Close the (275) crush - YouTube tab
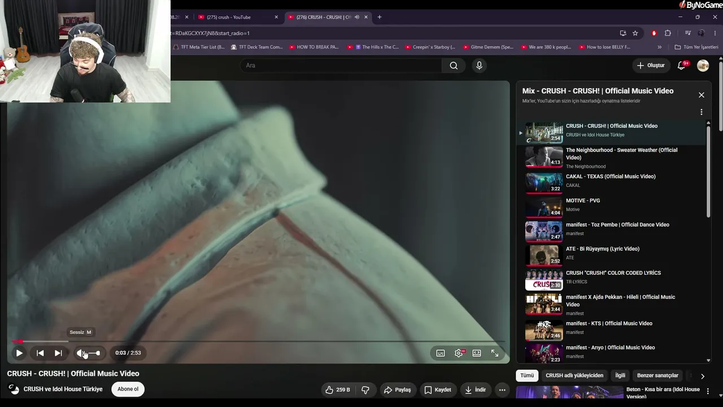The image size is (723, 407). tap(276, 17)
